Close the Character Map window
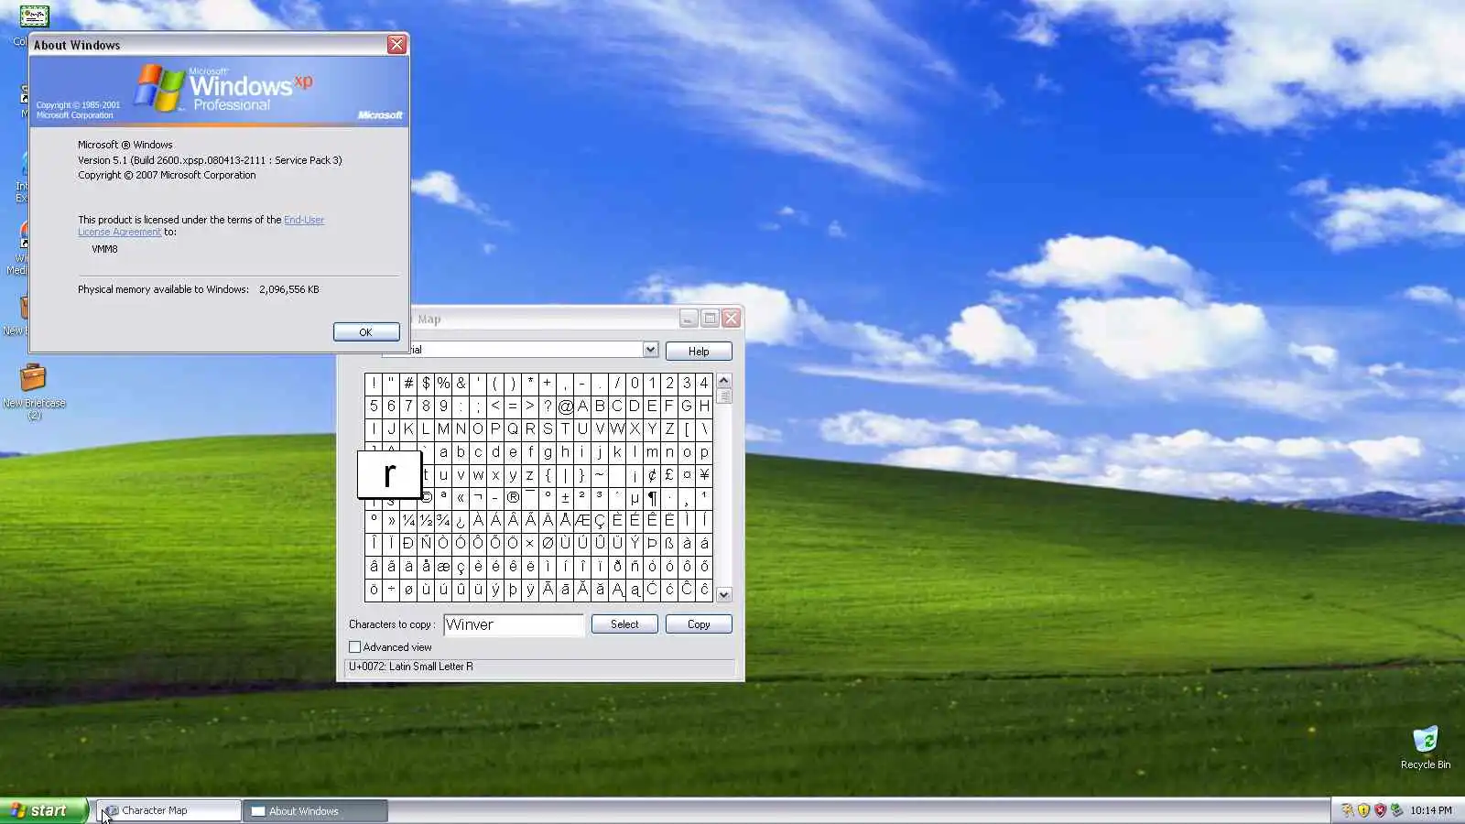 (731, 318)
